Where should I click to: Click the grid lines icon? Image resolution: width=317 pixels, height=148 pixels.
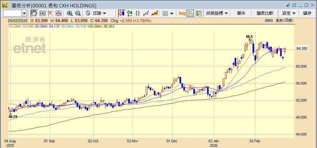click(165, 13)
